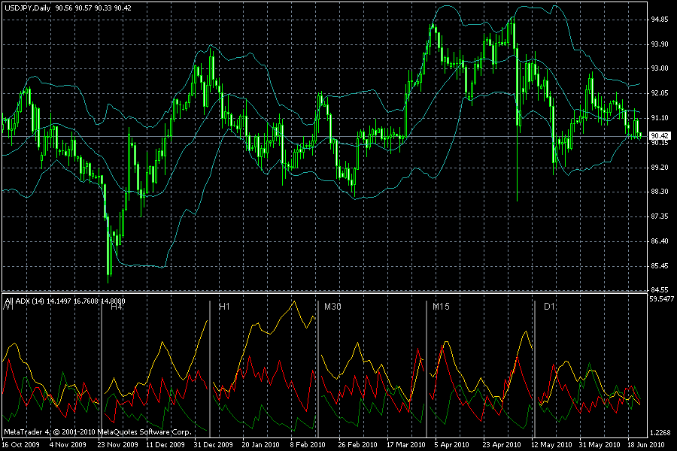The height and width of the screenshot is (451, 677).
Task: Select the H1 timeframe section label
Action: [x=224, y=307]
